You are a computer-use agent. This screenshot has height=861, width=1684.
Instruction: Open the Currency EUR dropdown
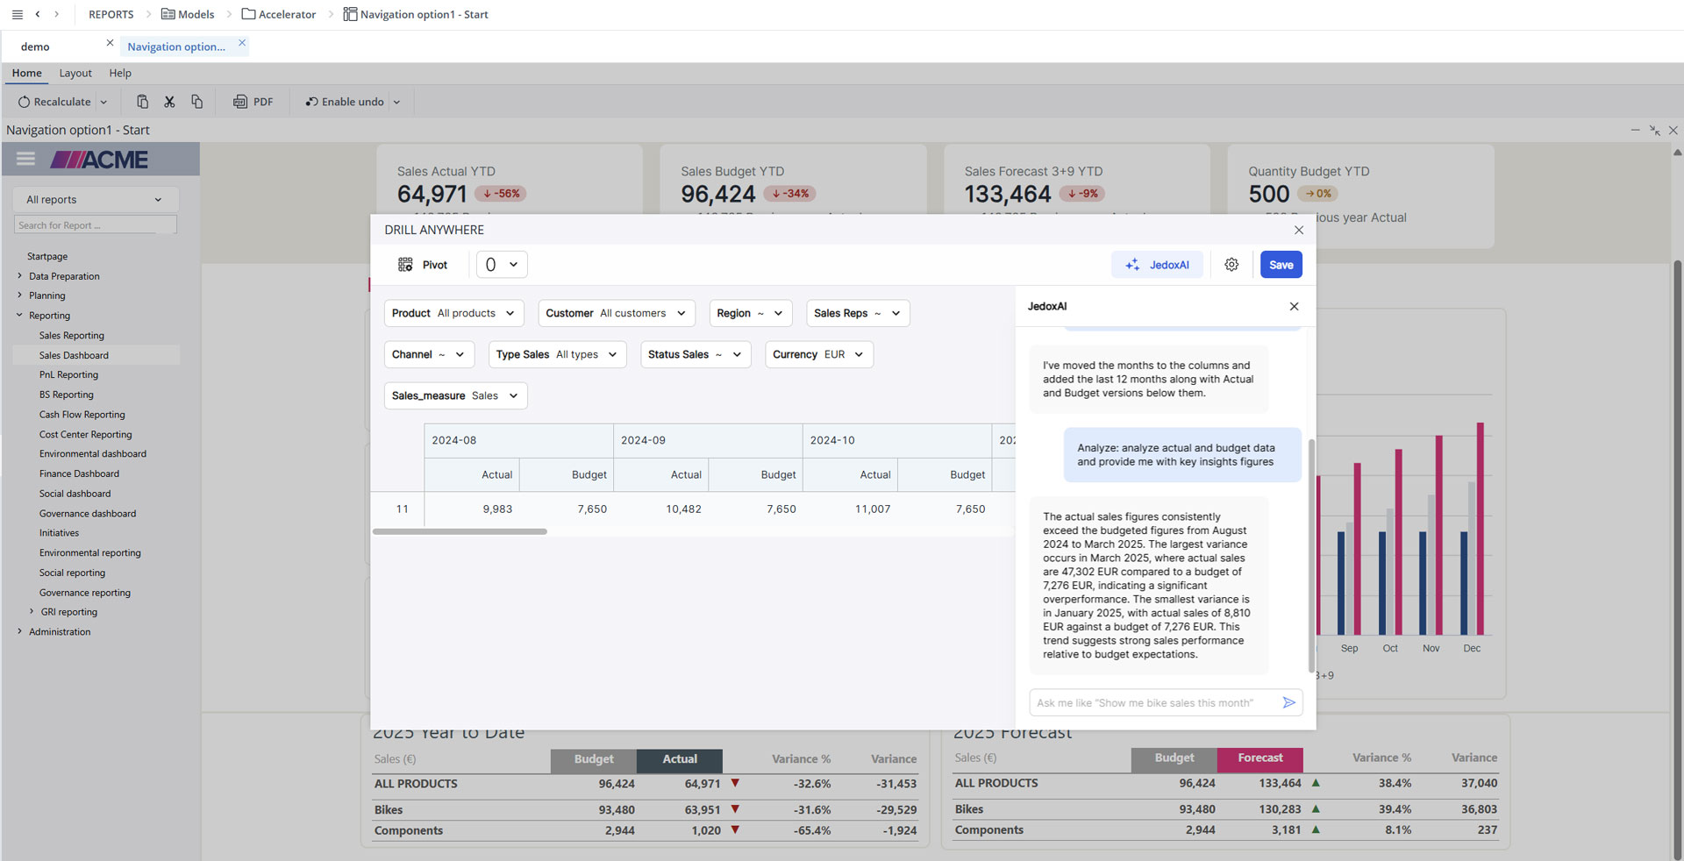pyautogui.click(x=819, y=354)
